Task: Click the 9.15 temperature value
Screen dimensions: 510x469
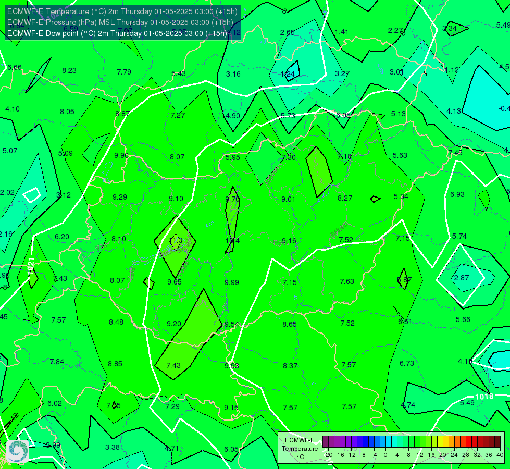Action: [231, 408]
